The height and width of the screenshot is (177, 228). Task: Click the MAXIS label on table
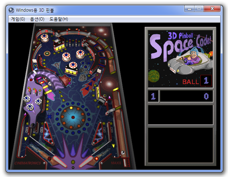116,163
